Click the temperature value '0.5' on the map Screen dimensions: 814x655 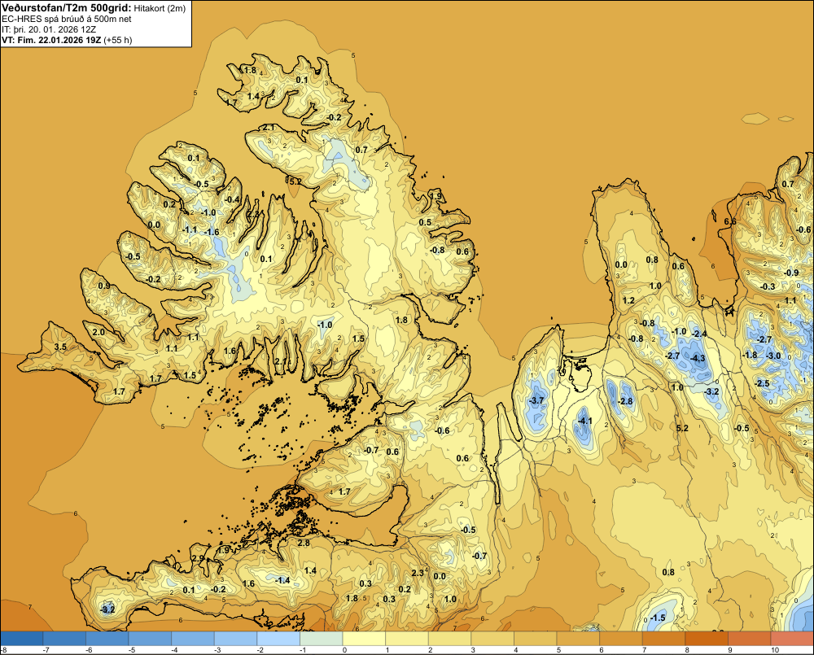[x=425, y=222]
